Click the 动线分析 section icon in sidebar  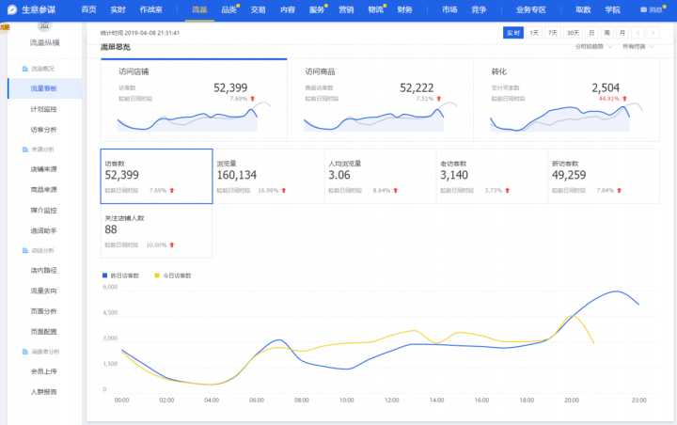24,250
